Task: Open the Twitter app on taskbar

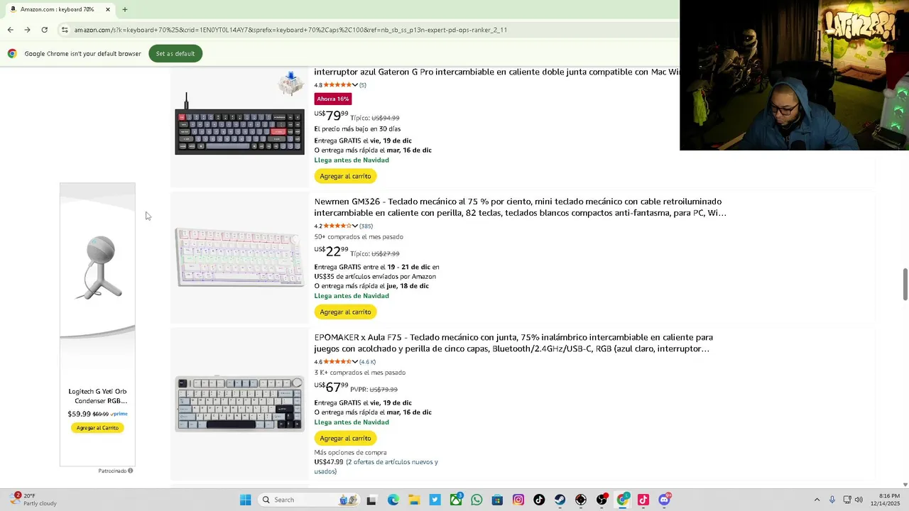Action: coord(435,500)
